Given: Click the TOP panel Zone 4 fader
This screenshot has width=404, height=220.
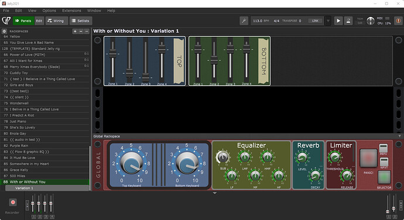Looking at the screenshot, I should 162,49.
